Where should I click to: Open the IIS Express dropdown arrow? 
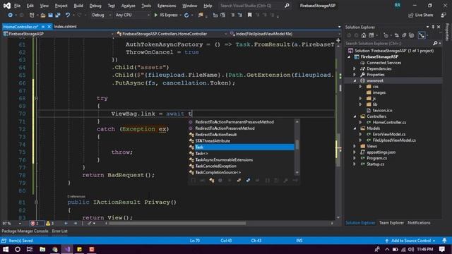coord(181,15)
